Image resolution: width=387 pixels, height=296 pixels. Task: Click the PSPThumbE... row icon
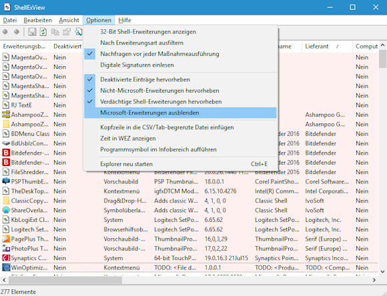(x=6, y=181)
